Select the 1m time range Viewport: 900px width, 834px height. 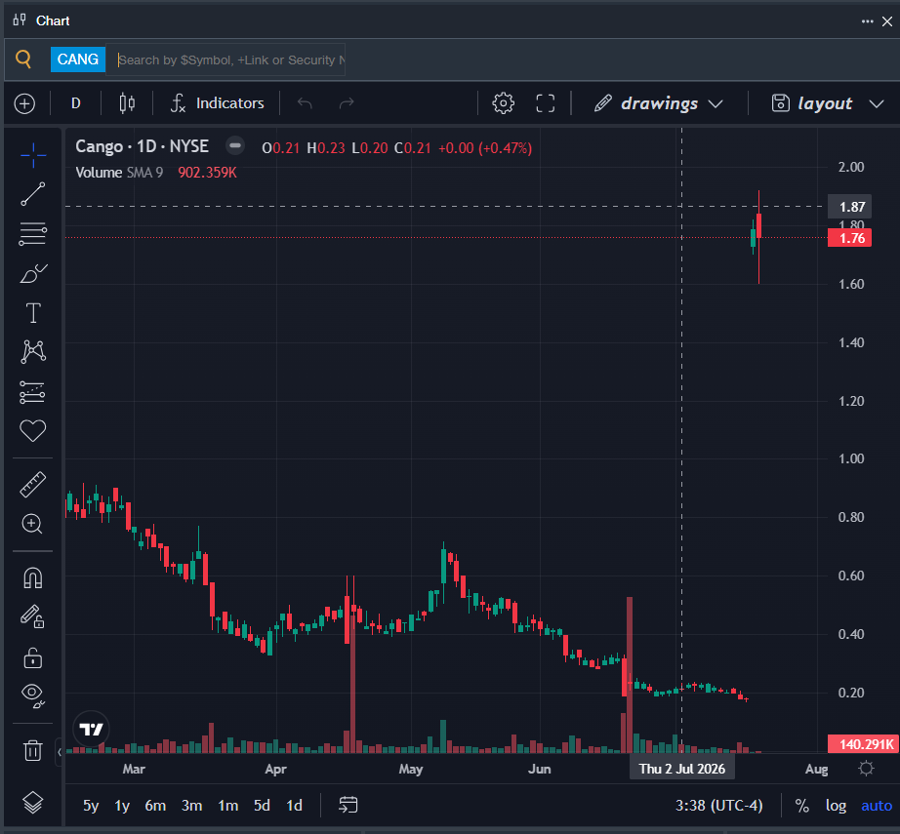coord(227,806)
